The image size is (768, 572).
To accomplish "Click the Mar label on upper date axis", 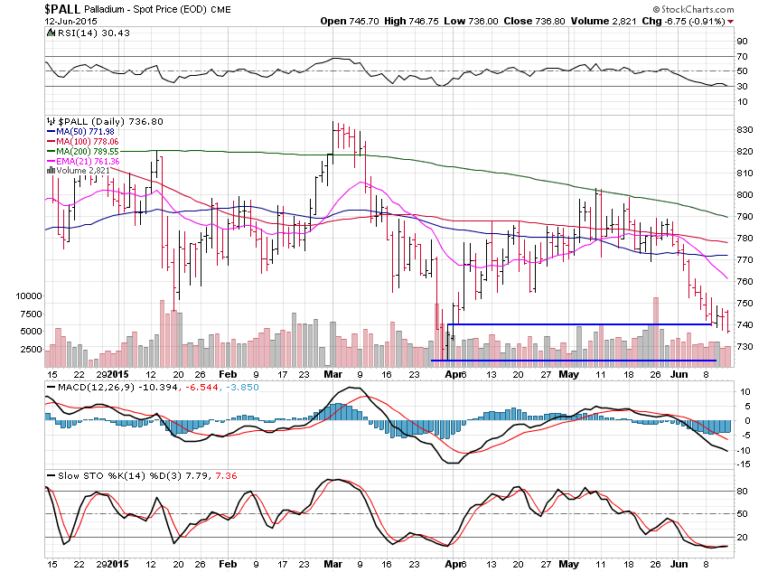I will (x=333, y=374).
